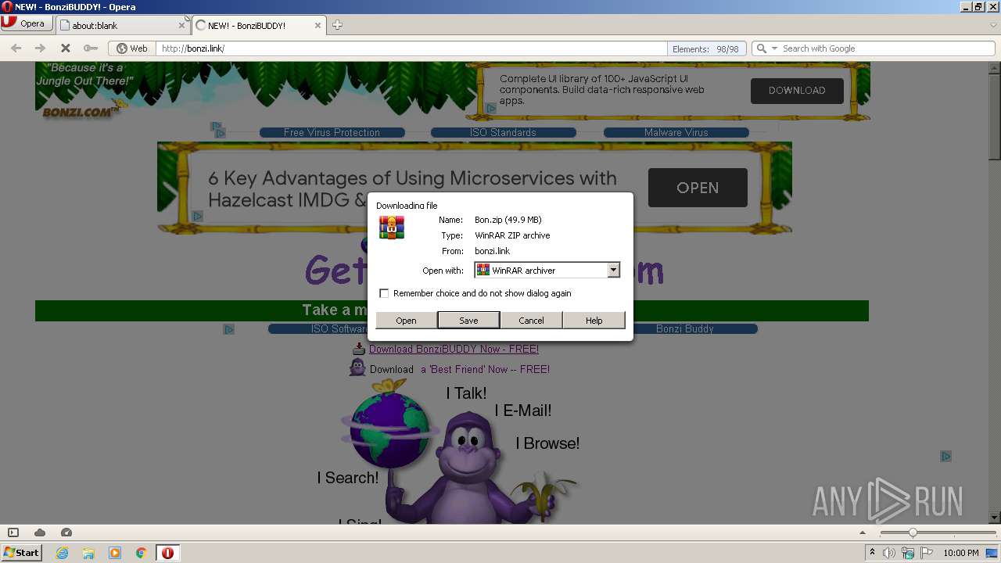This screenshot has width=1001, height=563.
Task: Show hidden system tray icons
Action: point(872,553)
